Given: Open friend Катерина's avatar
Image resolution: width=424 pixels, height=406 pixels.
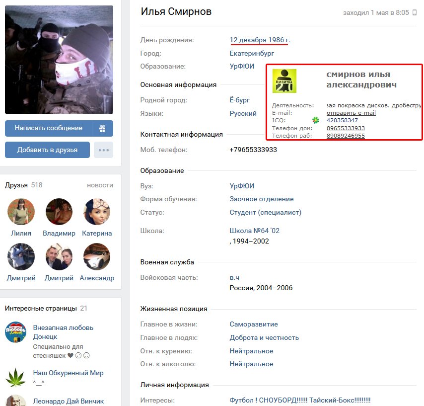Looking at the screenshot, I should coord(97,212).
